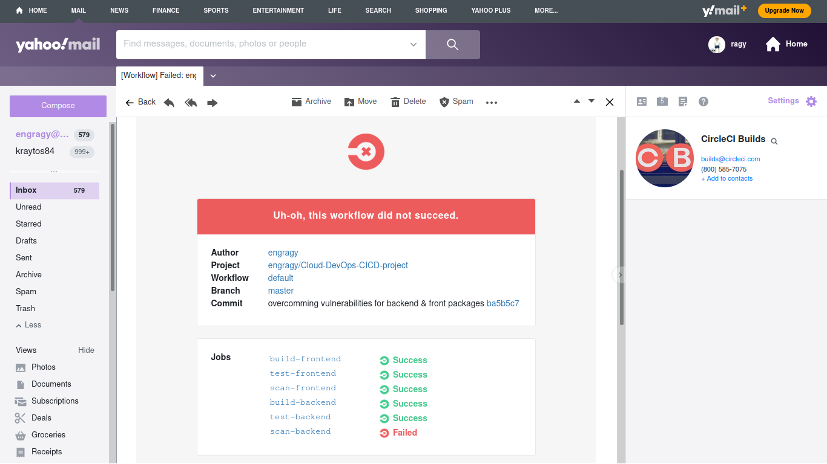The width and height of the screenshot is (827, 464).
Task: Move this email to a folder
Action: click(x=360, y=101)
